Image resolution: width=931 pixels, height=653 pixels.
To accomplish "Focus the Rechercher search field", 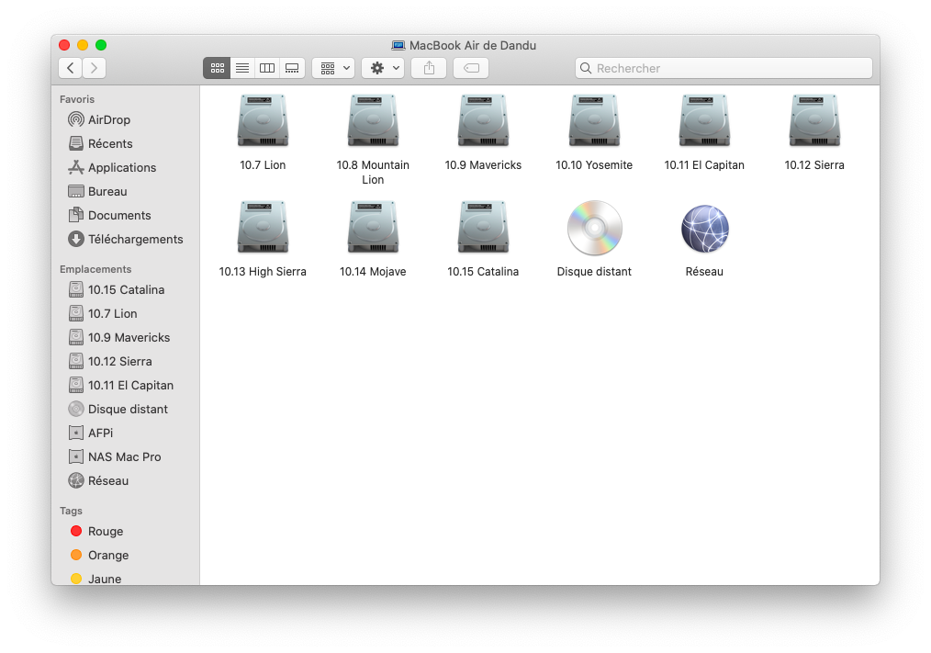I will pos(723,68).
